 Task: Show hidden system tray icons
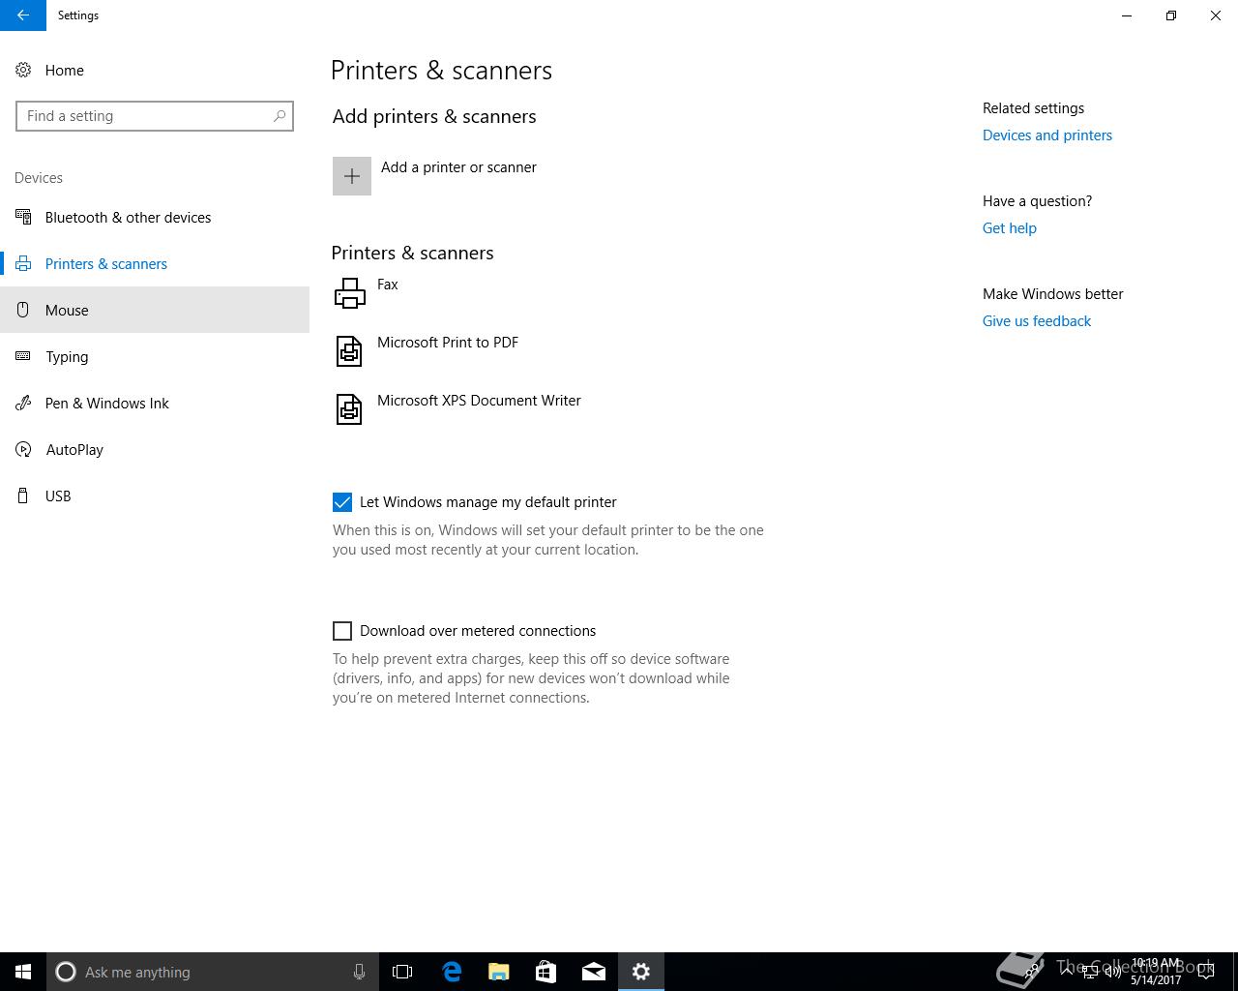1067,971
